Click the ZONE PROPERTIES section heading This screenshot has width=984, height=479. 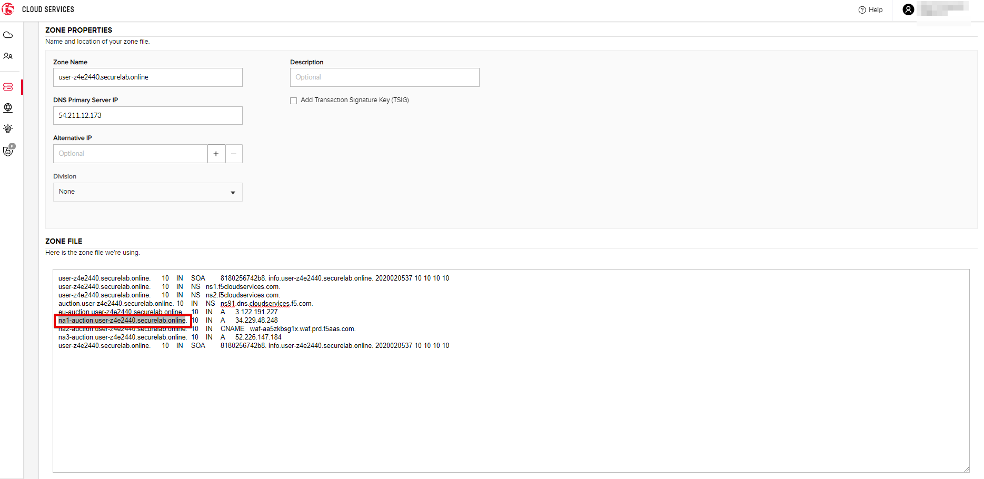click(x=78, y=30)
